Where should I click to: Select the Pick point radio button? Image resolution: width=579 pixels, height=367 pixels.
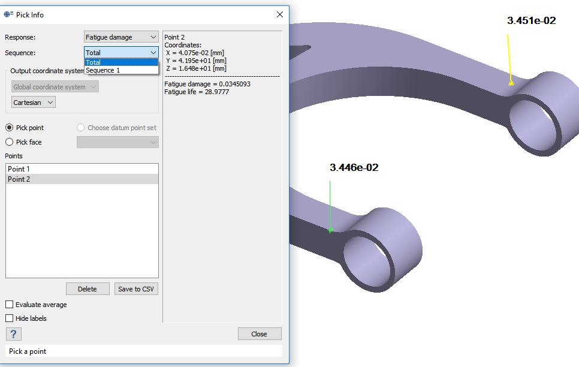point(10,128)
